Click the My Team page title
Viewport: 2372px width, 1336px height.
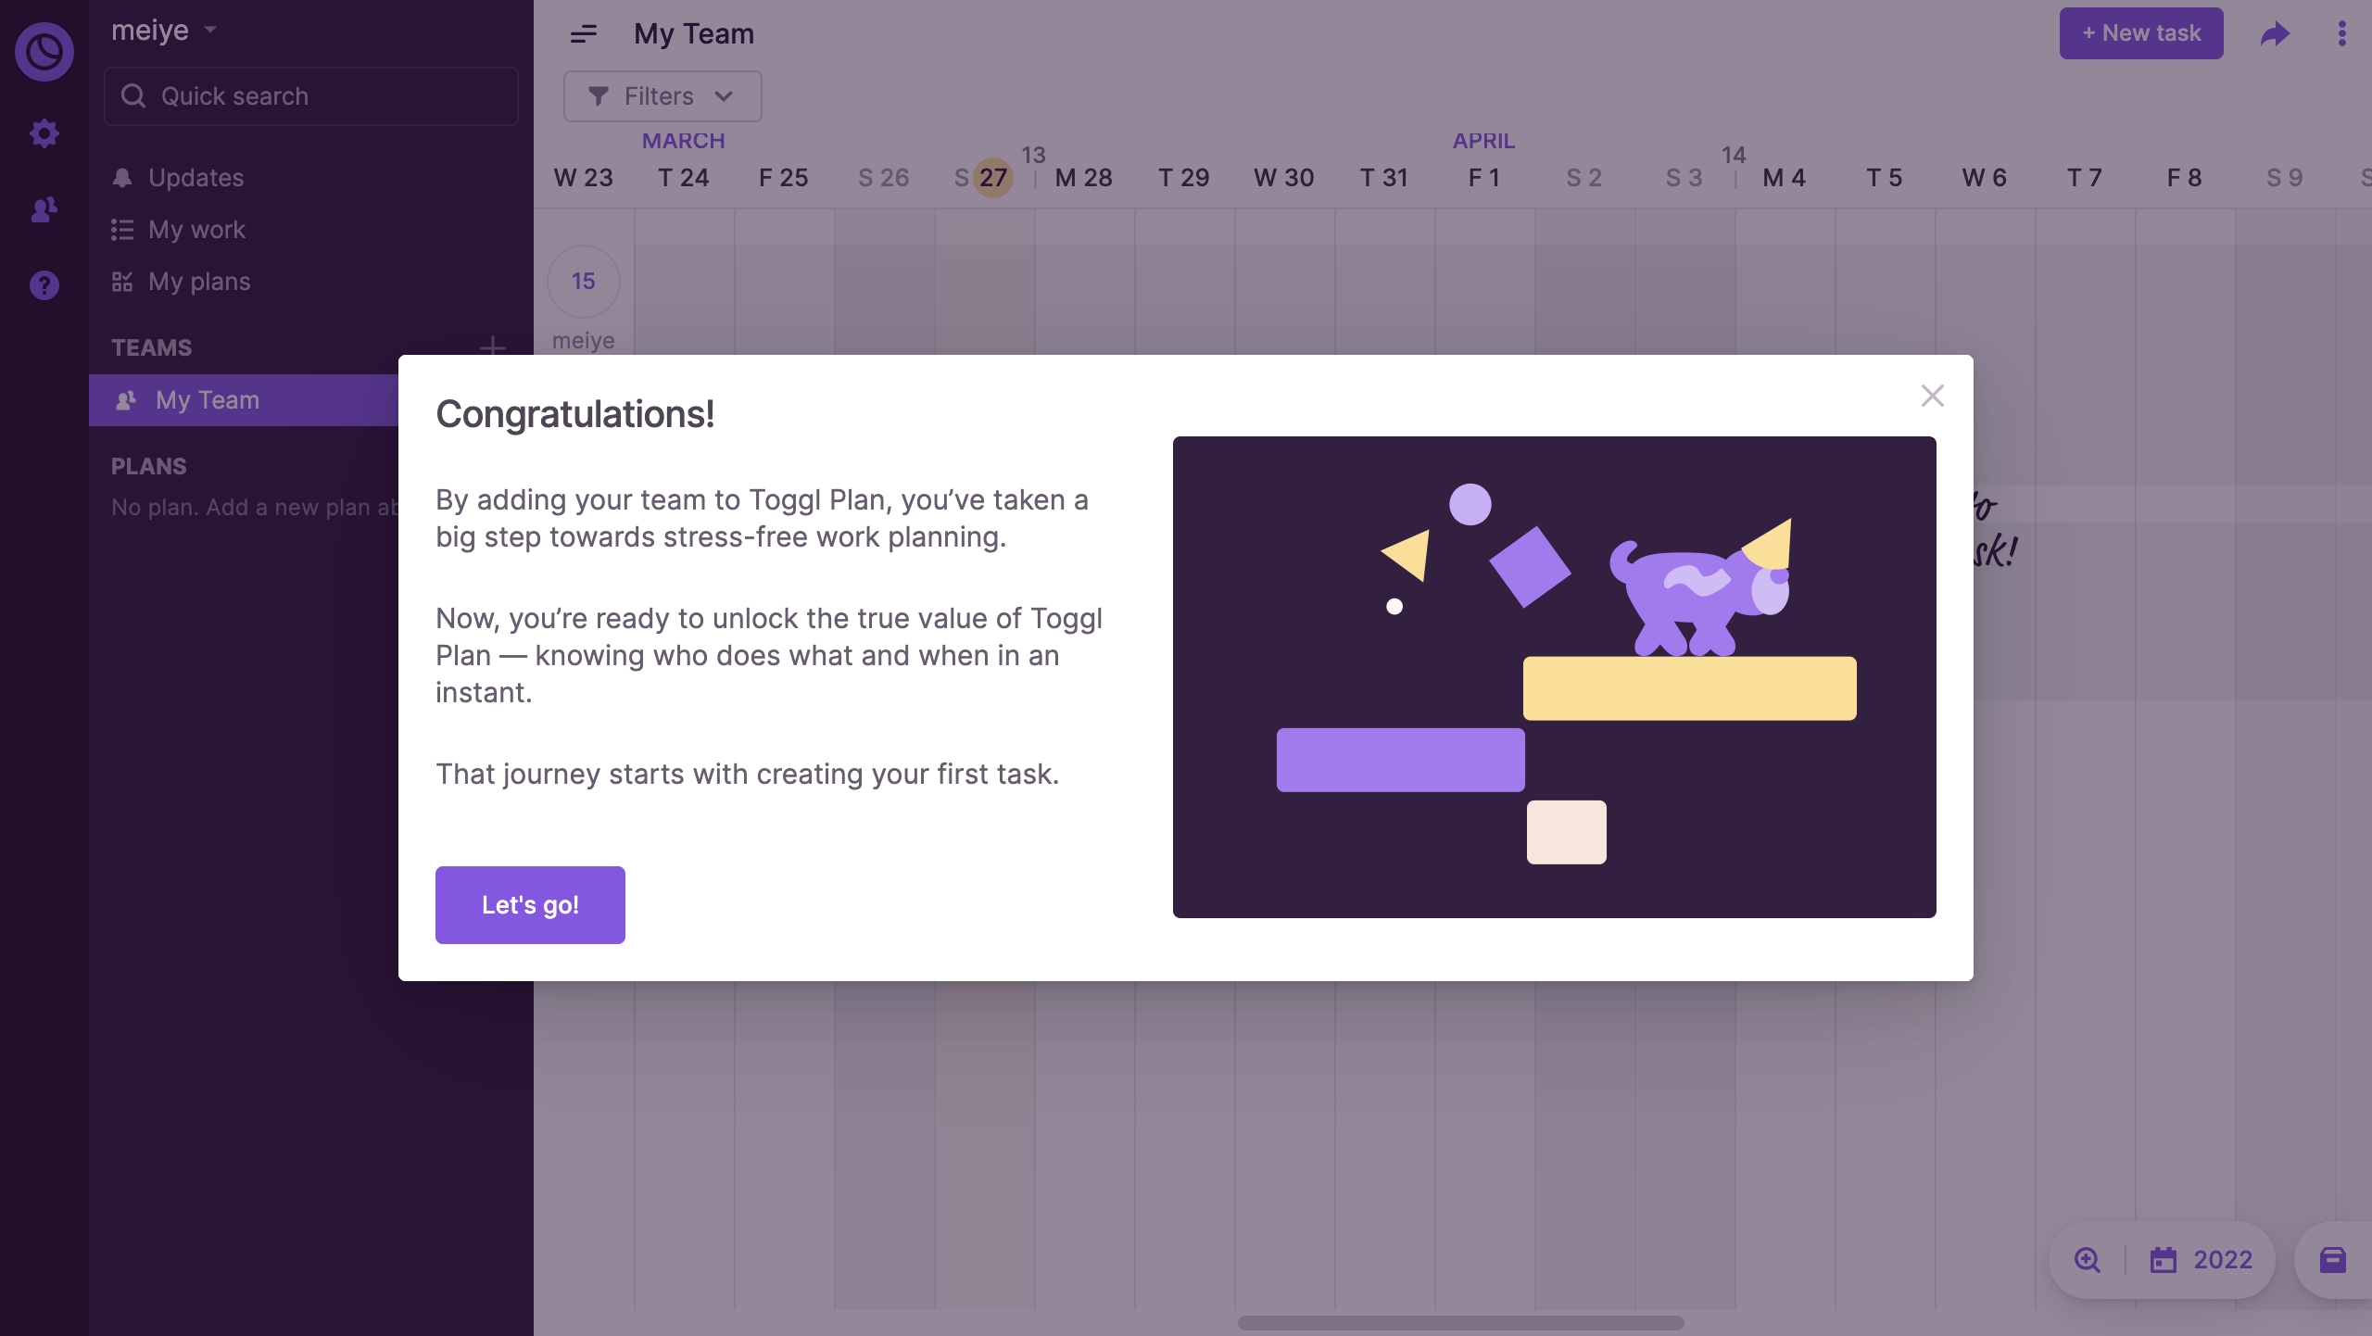(x=694, y=34)
